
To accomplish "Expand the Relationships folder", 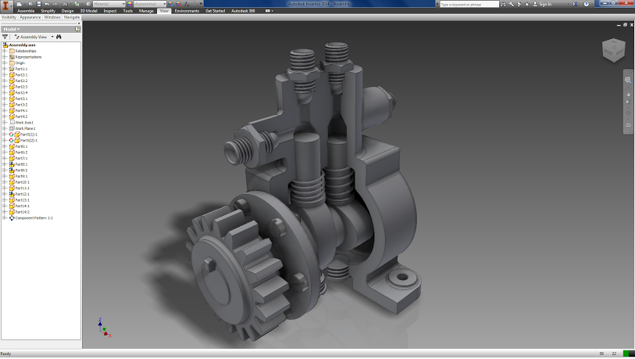I will [5, 51].
